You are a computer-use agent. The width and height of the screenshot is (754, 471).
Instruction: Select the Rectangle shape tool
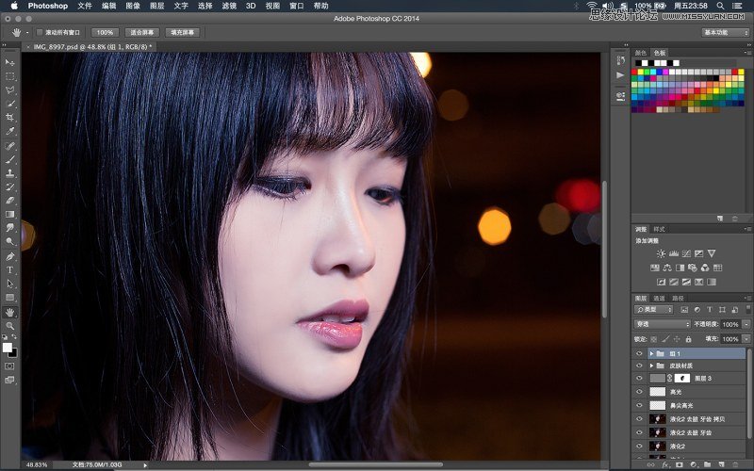(x=9, y=298)
